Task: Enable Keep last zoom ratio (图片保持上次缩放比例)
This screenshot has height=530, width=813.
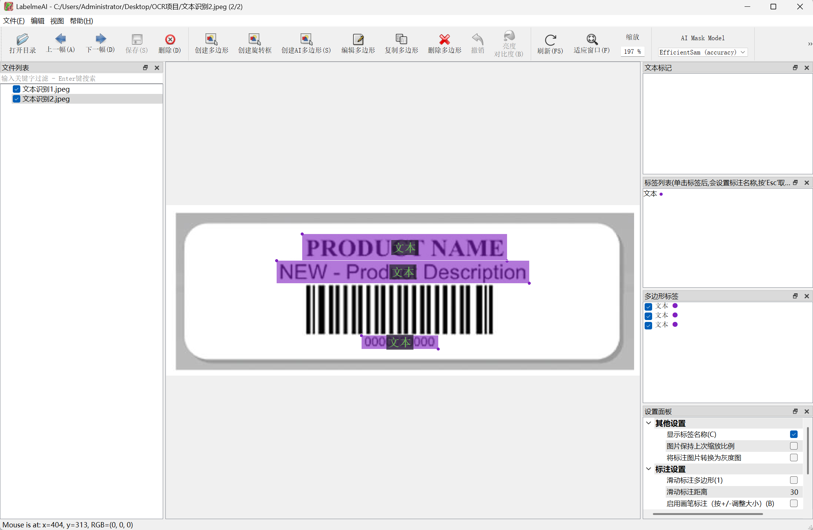Action: tap(794, 446)
